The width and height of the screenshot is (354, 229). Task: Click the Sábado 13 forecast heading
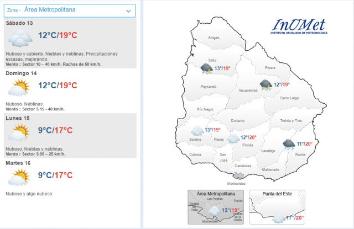tap(19, 23)
